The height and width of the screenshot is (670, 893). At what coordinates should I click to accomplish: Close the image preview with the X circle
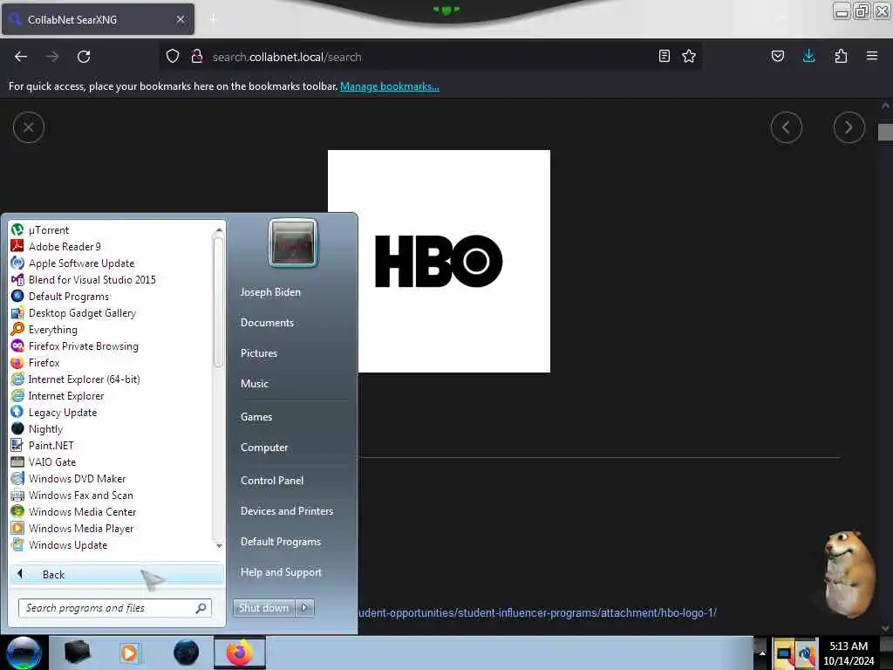coord(29,127)
